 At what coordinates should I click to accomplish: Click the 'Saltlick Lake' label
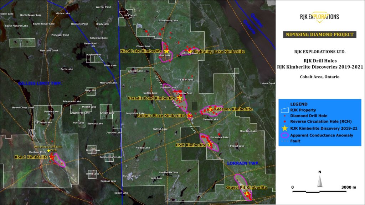pyautogui.click(x=160, y=129)
